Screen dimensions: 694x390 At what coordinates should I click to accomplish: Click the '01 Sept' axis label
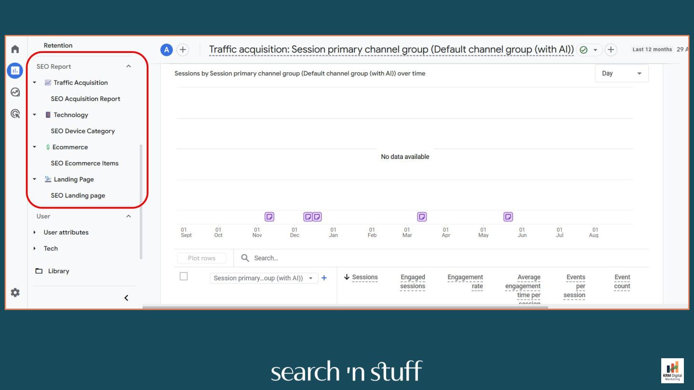[186, 233]
